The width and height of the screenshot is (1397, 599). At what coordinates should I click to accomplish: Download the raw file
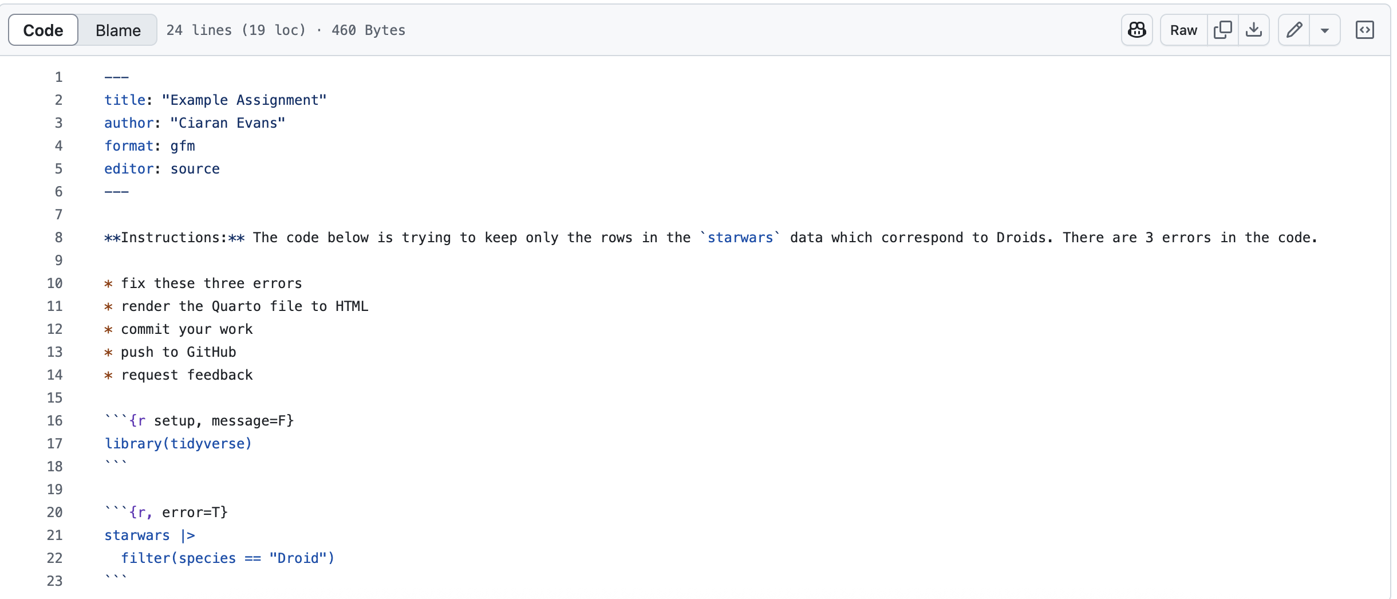coord(1254,30)
